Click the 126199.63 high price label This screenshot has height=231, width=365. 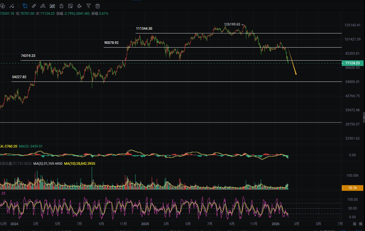pyautogui.click(x=232, y=24)
